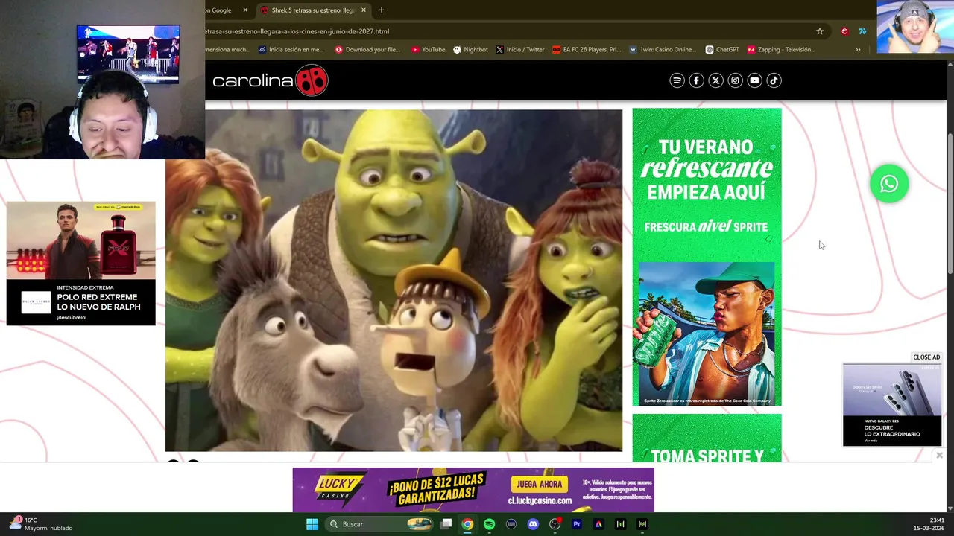Open the ChatGPT bookmark
This screenshot has height=536, width=954.
coord(722,50)
